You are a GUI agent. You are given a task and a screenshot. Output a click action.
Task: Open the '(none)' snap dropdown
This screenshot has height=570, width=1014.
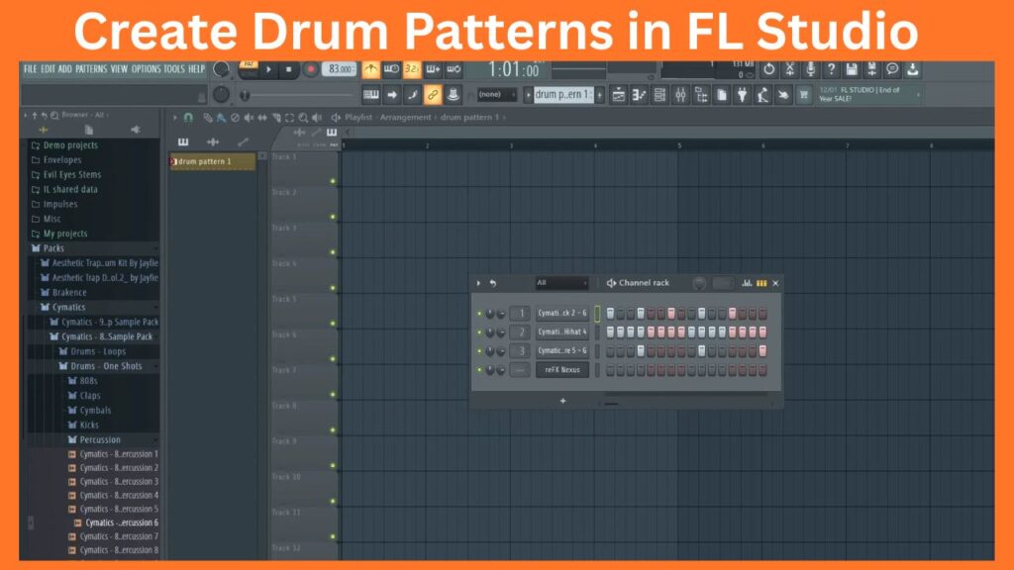(x=497, y=95)
